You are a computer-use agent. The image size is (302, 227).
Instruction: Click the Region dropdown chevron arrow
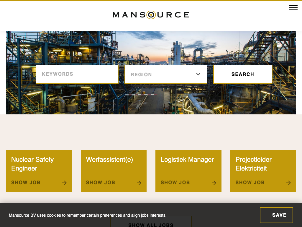click(x=198, y=74)
